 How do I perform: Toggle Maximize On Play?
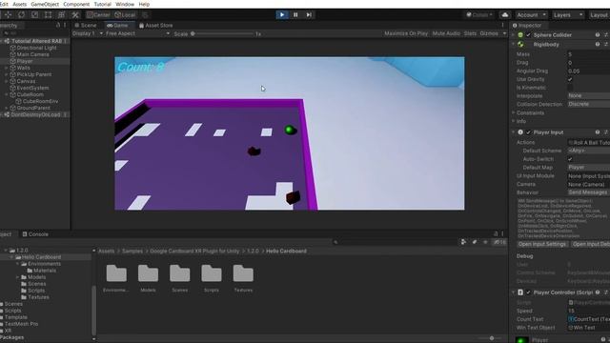click(406, 34)
